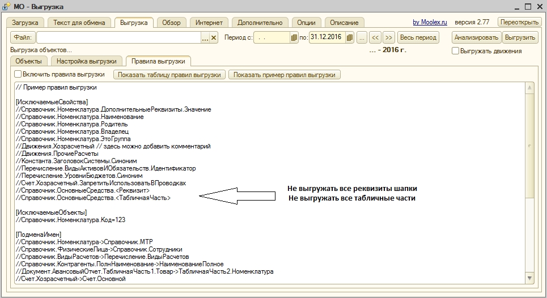Click line //Справочник.Номенклатура.Родитель
The height and width of the screenshot is (298, 547).
tap(72, 124)
